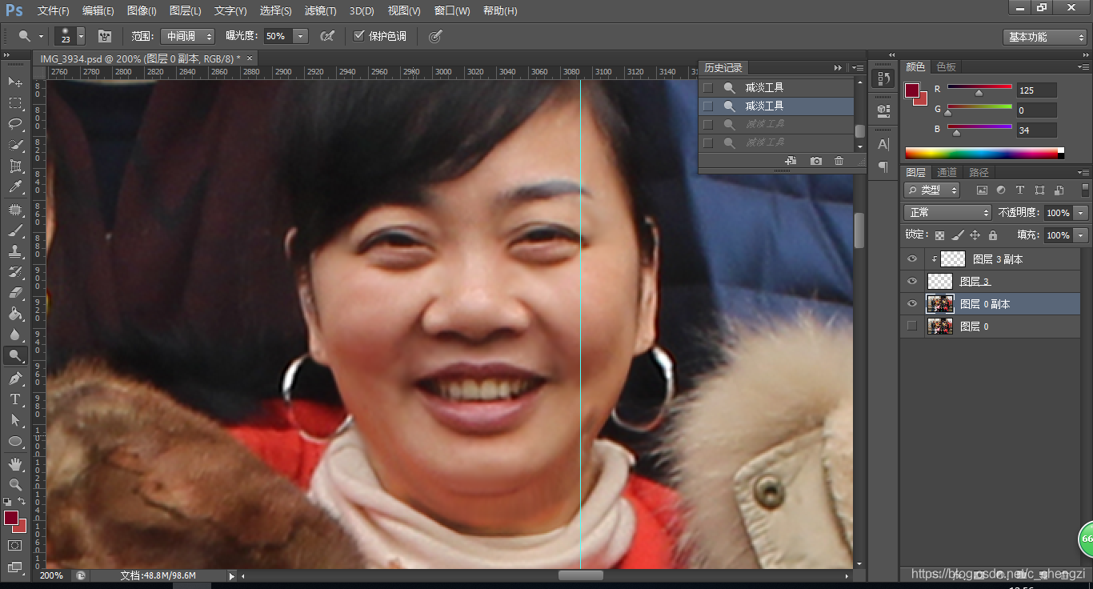Image resolution: width=1093 pixels, height=589 pixels.
Task: Select the Blur tool
Action: [15, 335]
